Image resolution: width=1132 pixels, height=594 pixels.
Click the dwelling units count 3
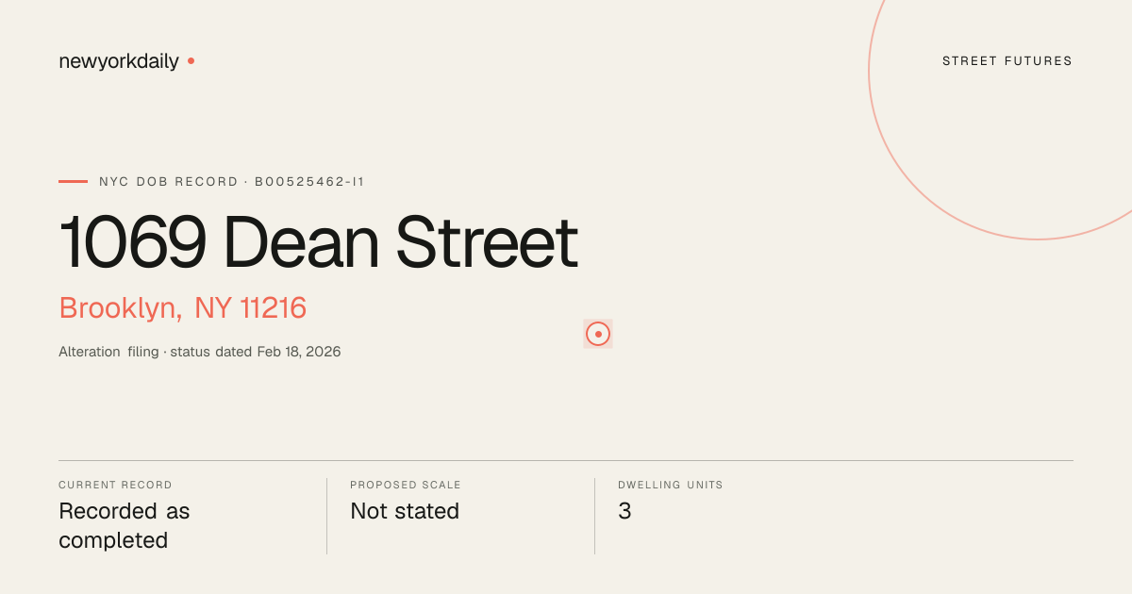[624, 511]
